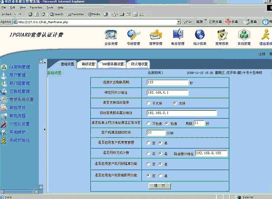This screenshot has width=272, height=199.
Task: Open Back button history dropdown arrow
Action: coord(15,14)
